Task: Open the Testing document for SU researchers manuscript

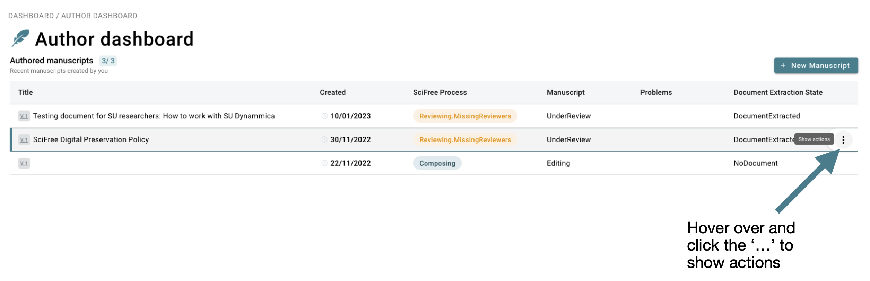Action: pyautogui.click(x=154, y=116)
